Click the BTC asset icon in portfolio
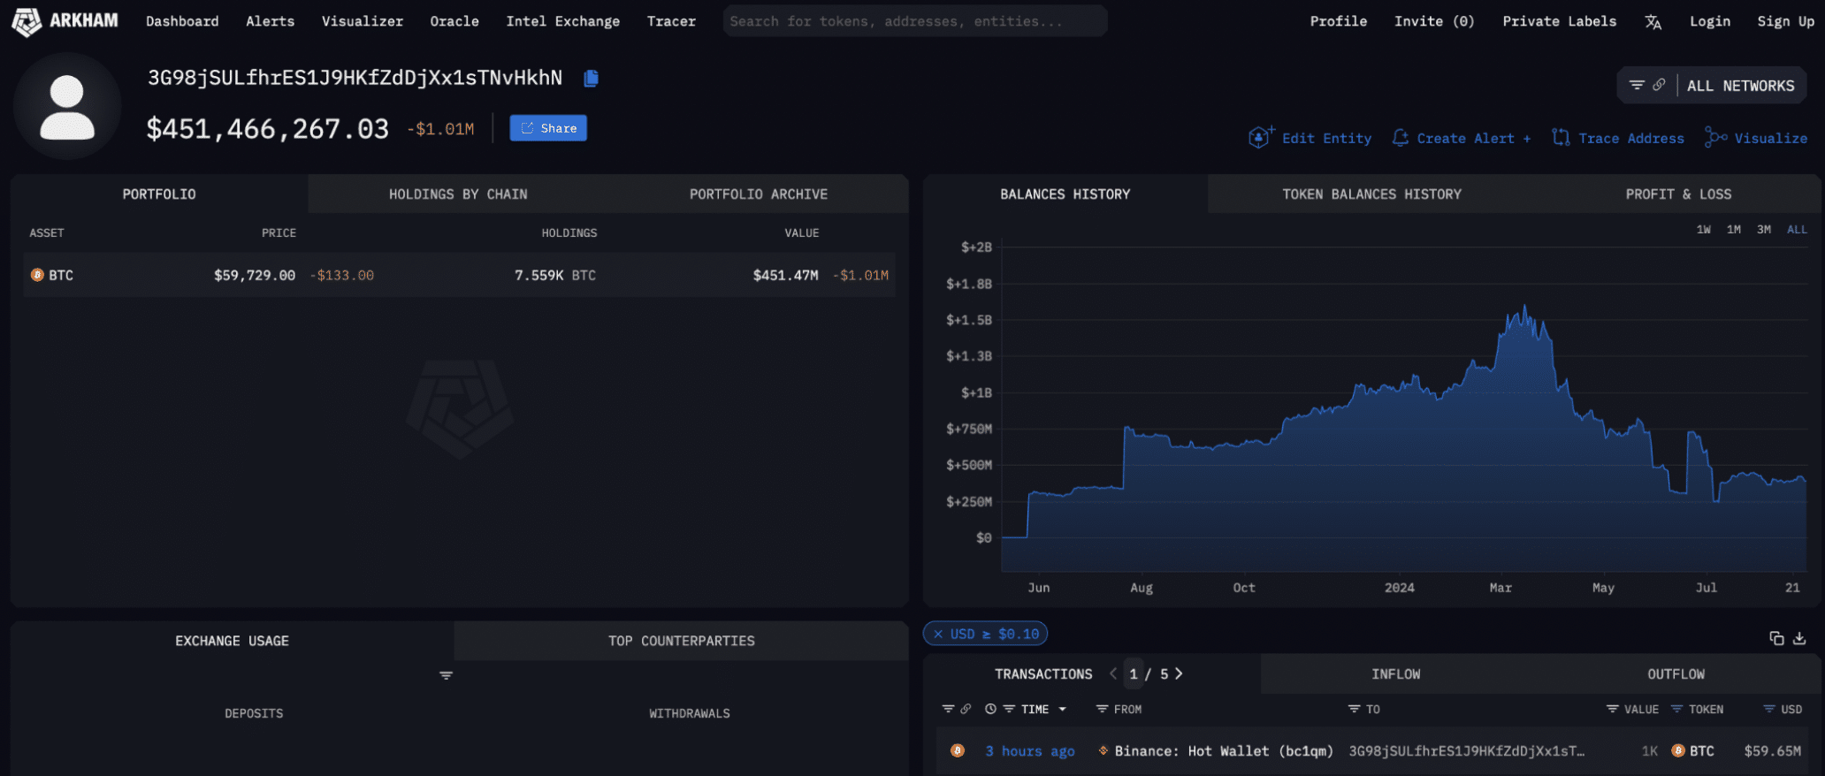Screen dimensions: 1825x776 point(37,276)
